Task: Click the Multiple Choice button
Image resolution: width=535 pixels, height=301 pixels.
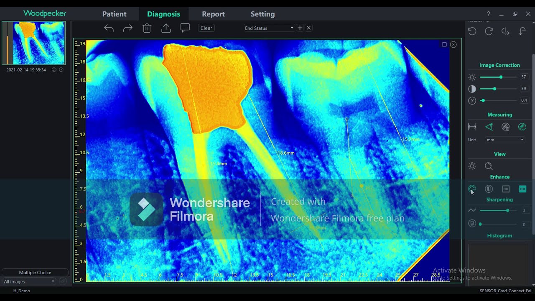Action: 35,273
